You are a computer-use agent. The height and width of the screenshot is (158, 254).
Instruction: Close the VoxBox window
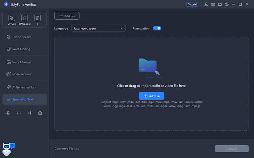pyautogui.click(x=247, y=4)
